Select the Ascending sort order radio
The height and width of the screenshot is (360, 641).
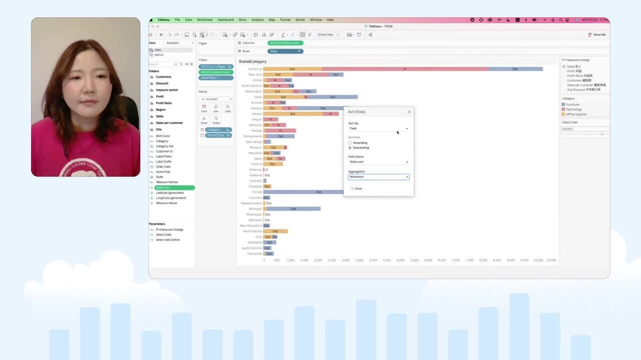(x=350, y=143)
